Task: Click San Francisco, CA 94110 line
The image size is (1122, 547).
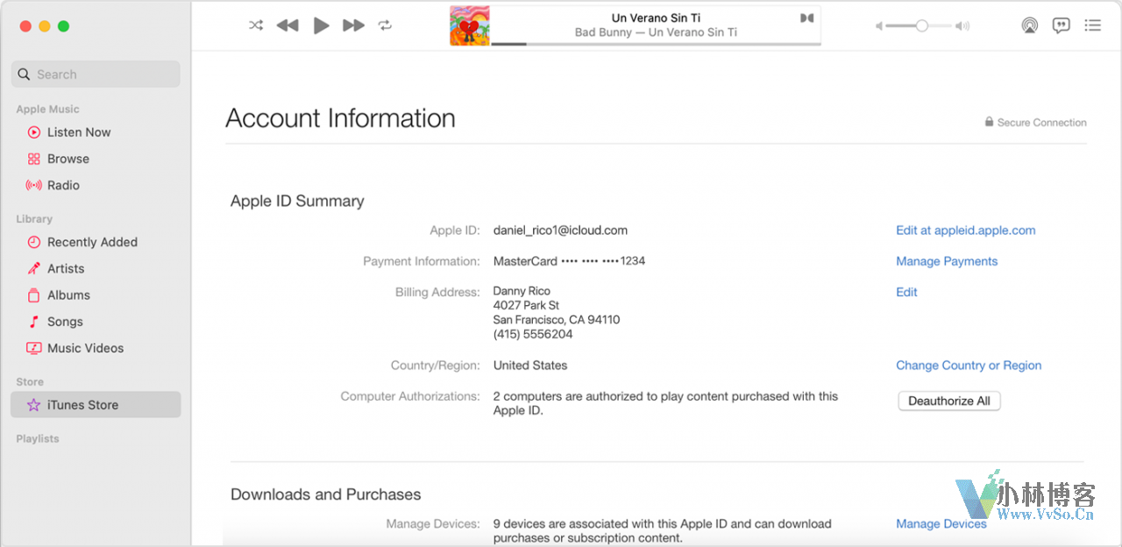Action: [557, 320]
